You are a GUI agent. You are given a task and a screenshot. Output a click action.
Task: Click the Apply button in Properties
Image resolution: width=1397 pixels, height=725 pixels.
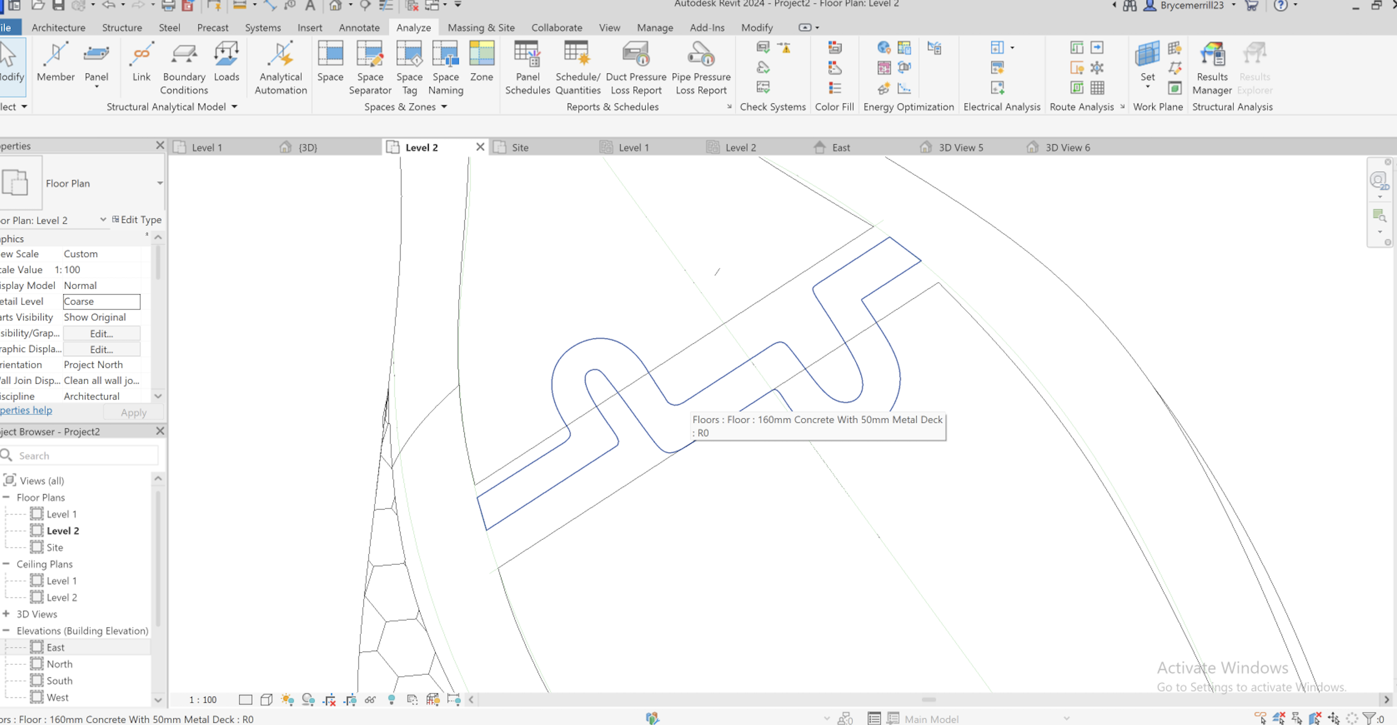tap(133, 412)
